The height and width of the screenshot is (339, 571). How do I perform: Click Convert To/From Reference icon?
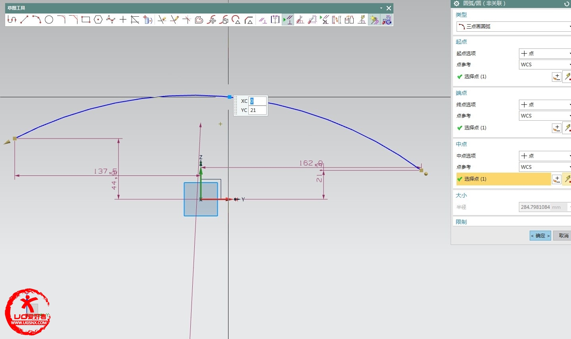click(349, 19)
